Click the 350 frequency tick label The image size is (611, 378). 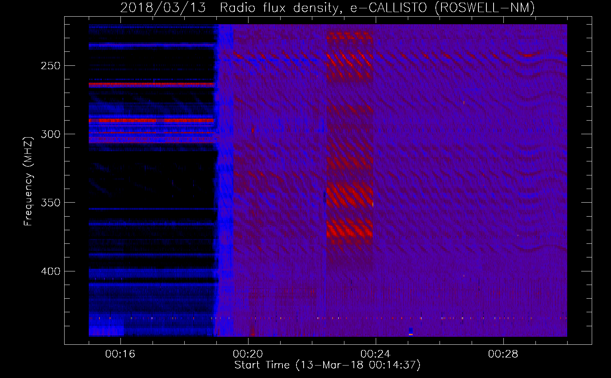[x=51, y=203]
